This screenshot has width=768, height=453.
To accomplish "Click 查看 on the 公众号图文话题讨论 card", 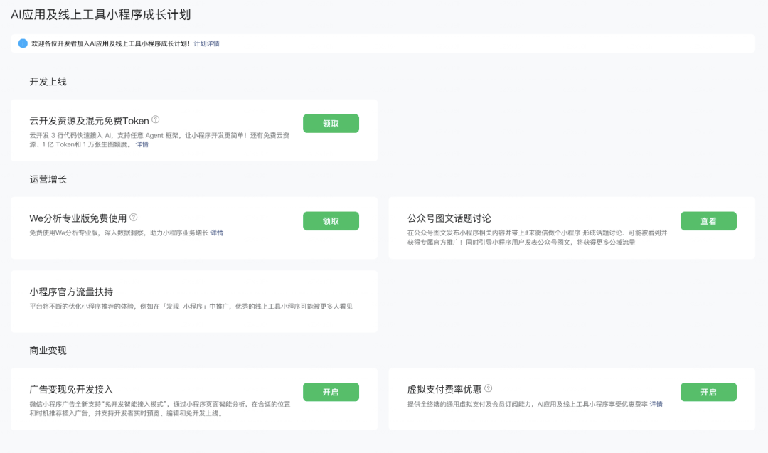I will point(708,220).
